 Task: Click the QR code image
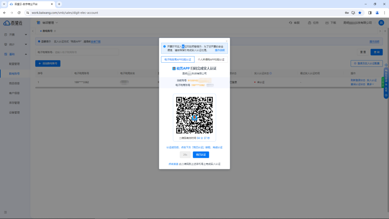(x=194, y=115)
